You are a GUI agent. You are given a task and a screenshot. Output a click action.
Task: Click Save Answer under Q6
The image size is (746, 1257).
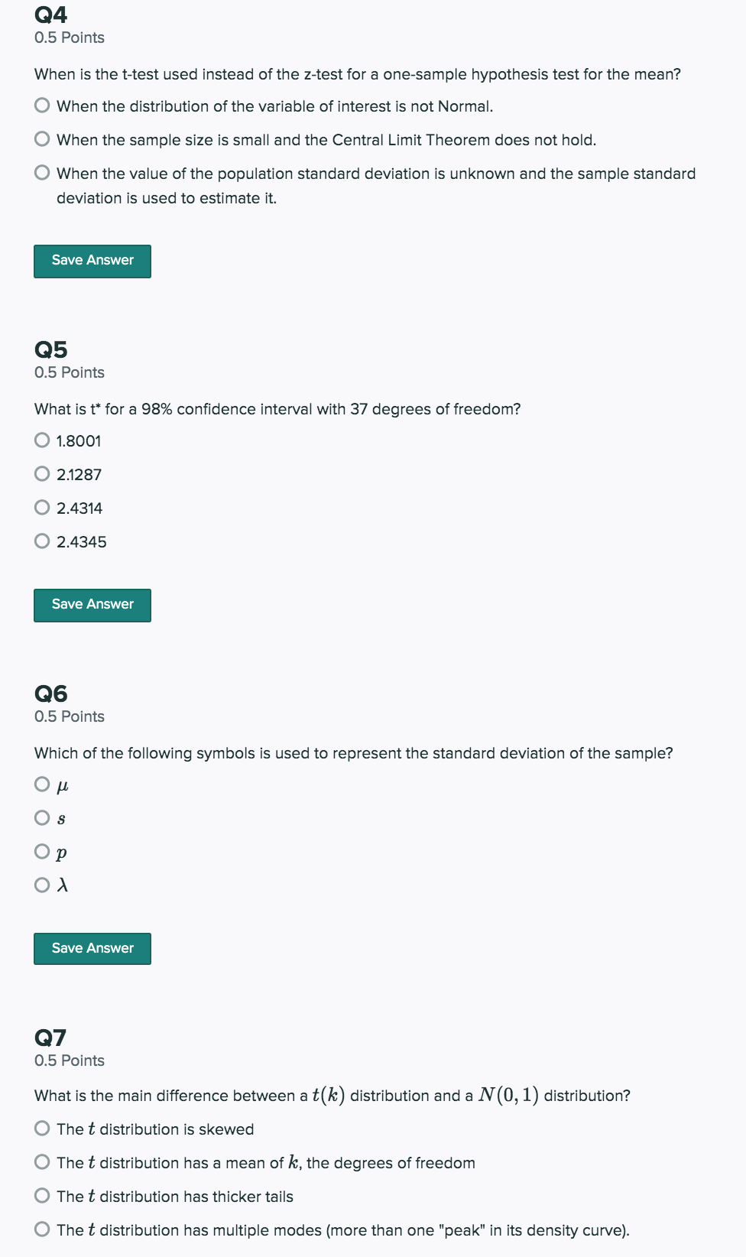(x=92, y=948)
